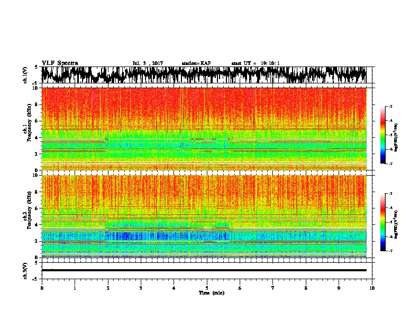Click the "-3" label on ch.2 color bar
This screenshot has width=419, height=323.
[x=390, y=194]
